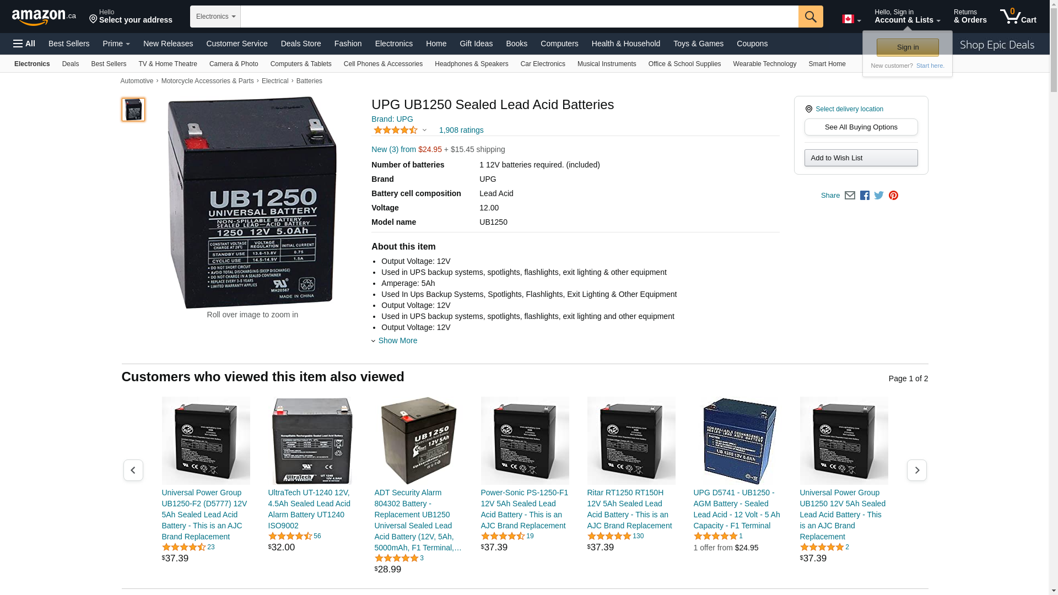
Task: Open the All hamburger menu
Action: [24, 44]
